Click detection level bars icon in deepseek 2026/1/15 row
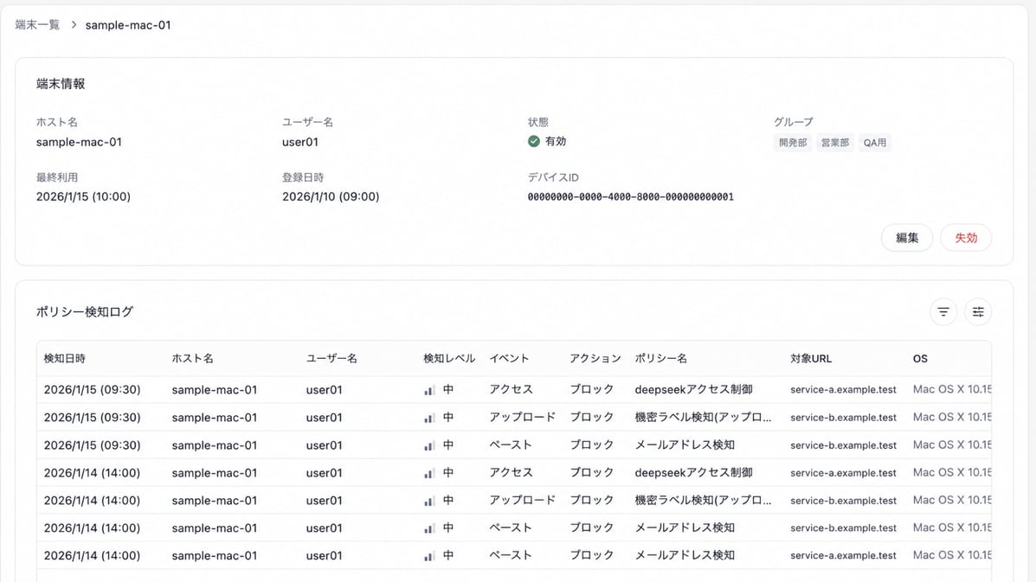 (x=428, y=390)
